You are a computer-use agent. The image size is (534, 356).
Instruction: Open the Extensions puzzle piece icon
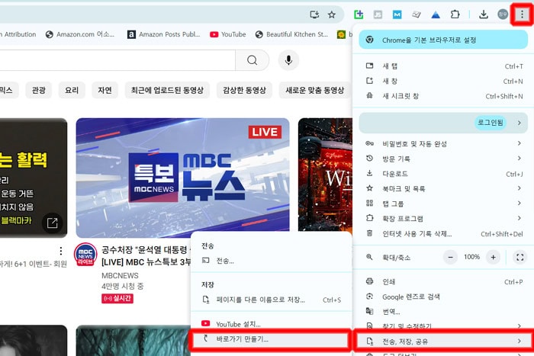point(455,14)
